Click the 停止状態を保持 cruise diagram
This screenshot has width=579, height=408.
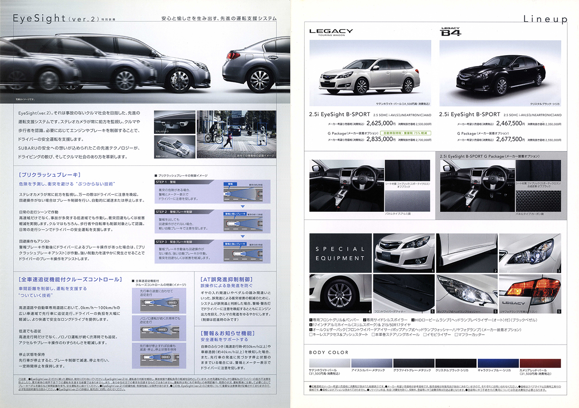click(159, 356)
